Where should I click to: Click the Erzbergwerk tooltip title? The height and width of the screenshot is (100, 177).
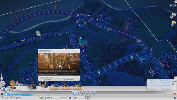coord(45,51)
